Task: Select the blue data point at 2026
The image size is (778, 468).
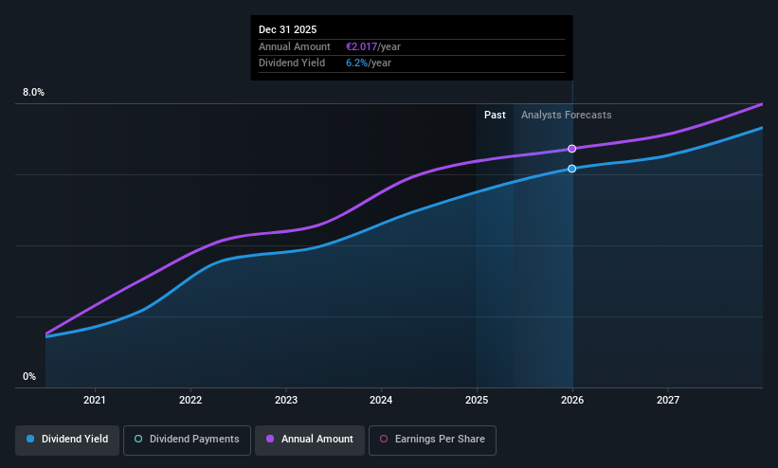Action: click(571, 169)
